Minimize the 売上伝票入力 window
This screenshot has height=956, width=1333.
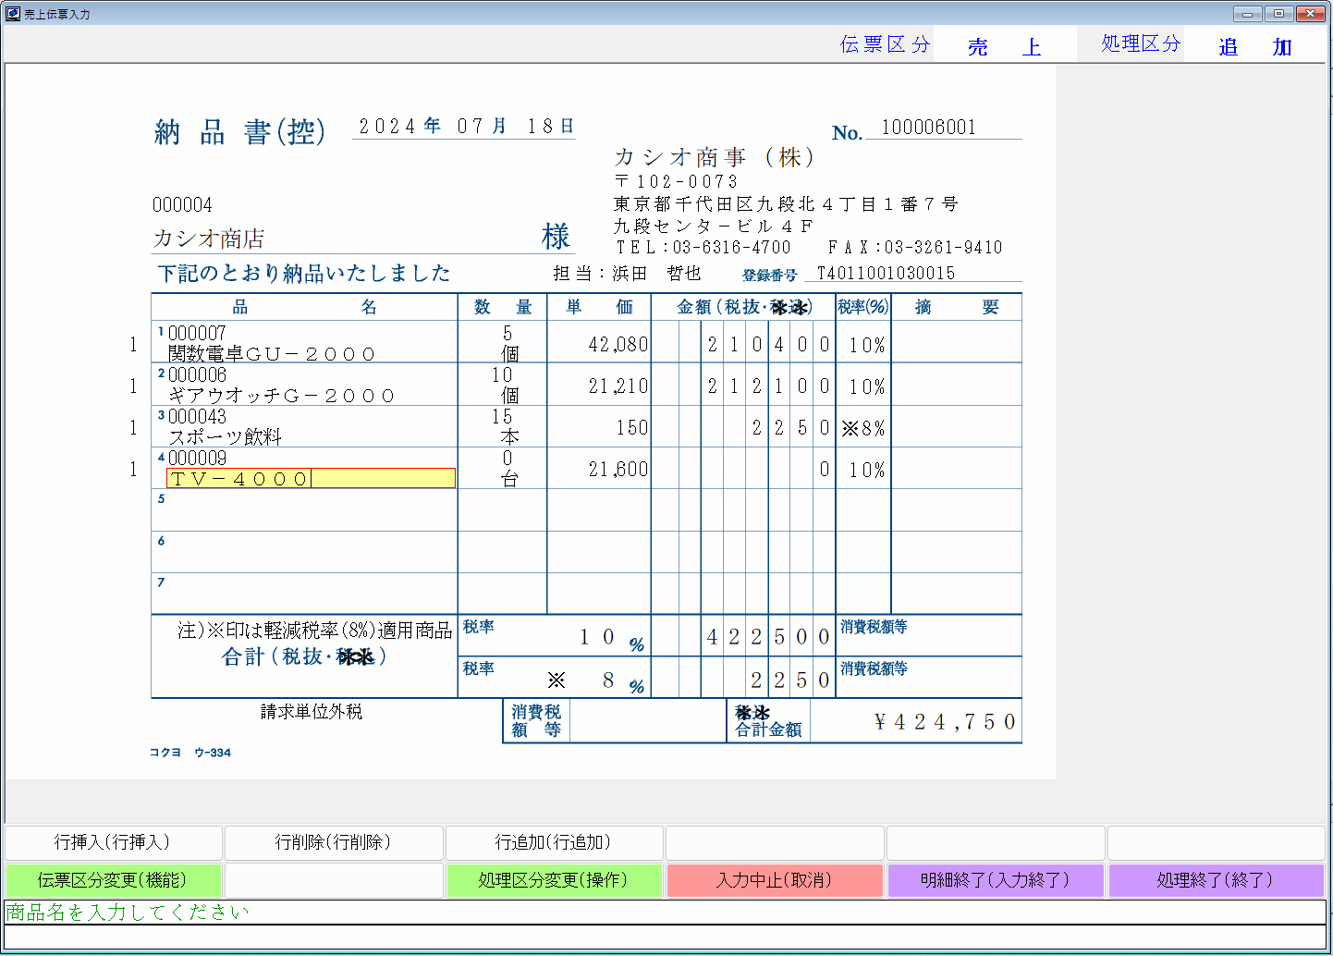[x=1247, y=14]
